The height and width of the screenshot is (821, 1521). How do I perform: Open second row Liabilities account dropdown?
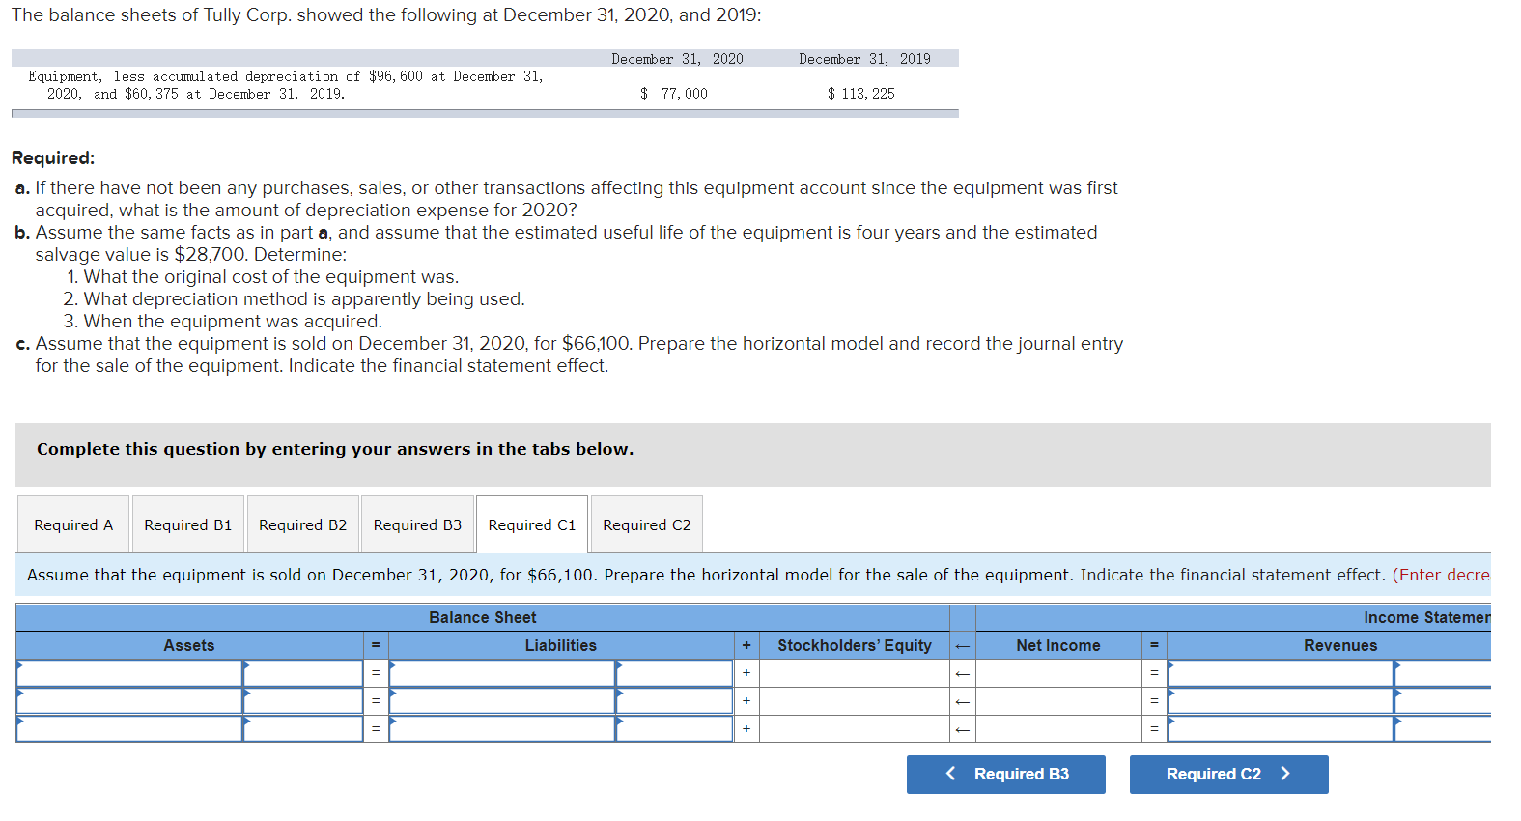[x=502, y=701]
